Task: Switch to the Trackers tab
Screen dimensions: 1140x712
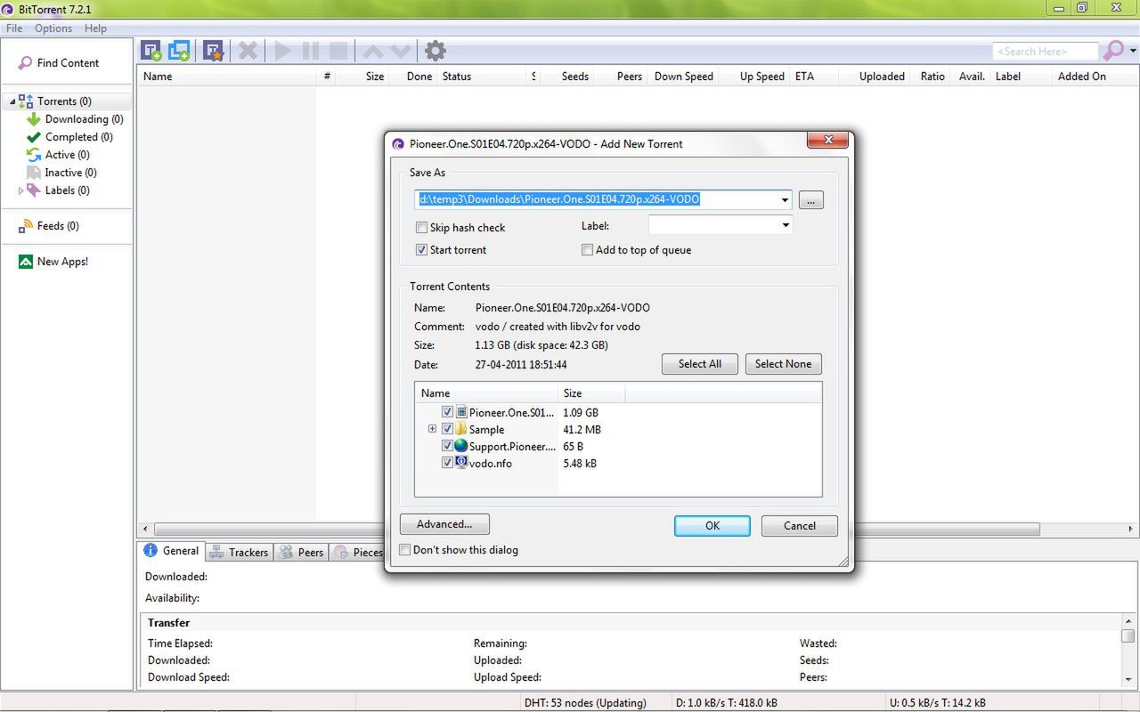Action: [x=239, y=552]
